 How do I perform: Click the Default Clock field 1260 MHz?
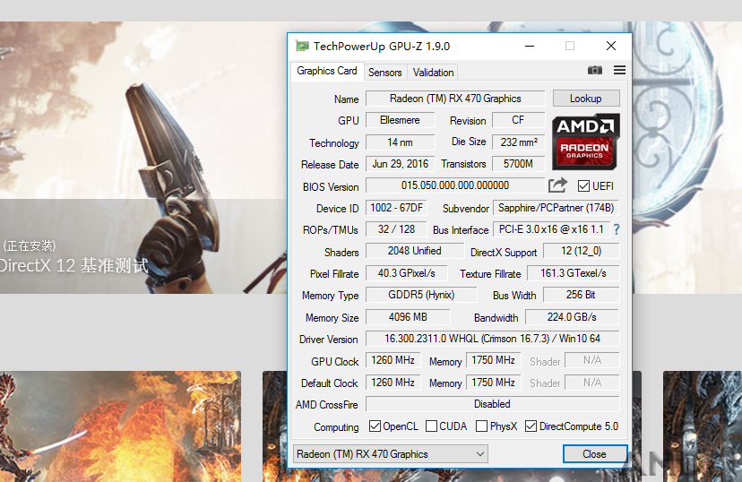pos(393,383)
